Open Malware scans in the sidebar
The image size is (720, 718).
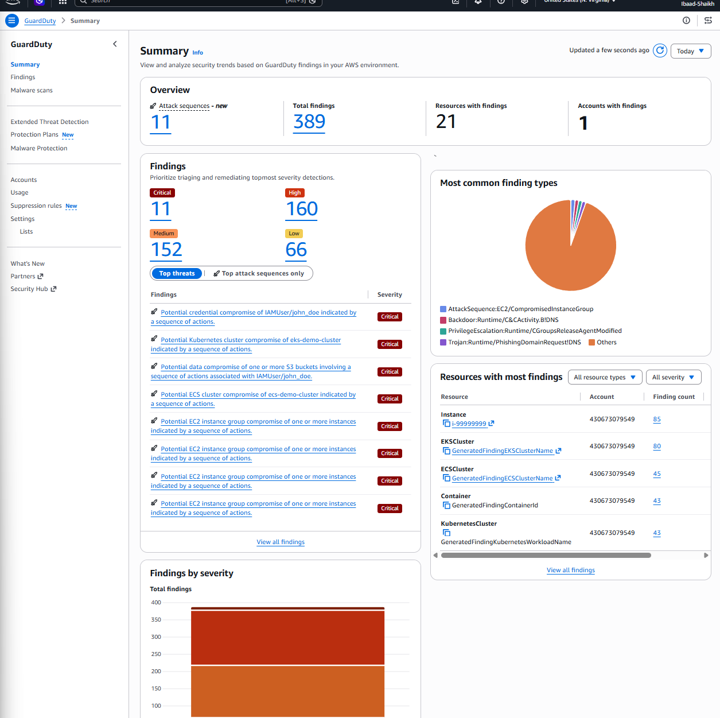[x=32, y=90]
